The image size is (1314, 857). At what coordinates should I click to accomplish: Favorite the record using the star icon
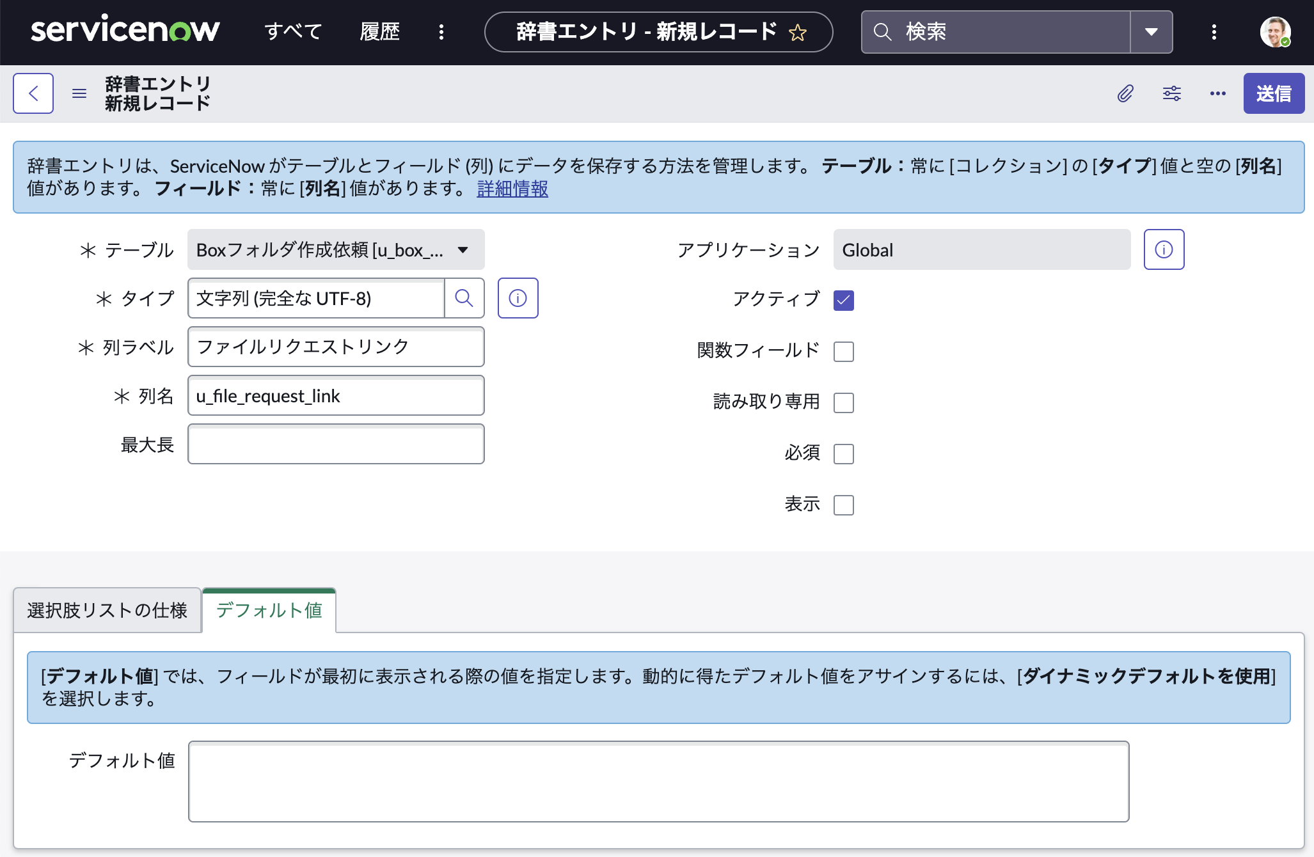click(797, 32)
